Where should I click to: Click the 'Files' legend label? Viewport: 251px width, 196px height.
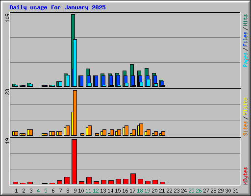point(245,39)
